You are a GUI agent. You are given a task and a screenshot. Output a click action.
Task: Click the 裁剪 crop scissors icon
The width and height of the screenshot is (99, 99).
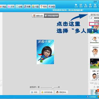point(95,5)
